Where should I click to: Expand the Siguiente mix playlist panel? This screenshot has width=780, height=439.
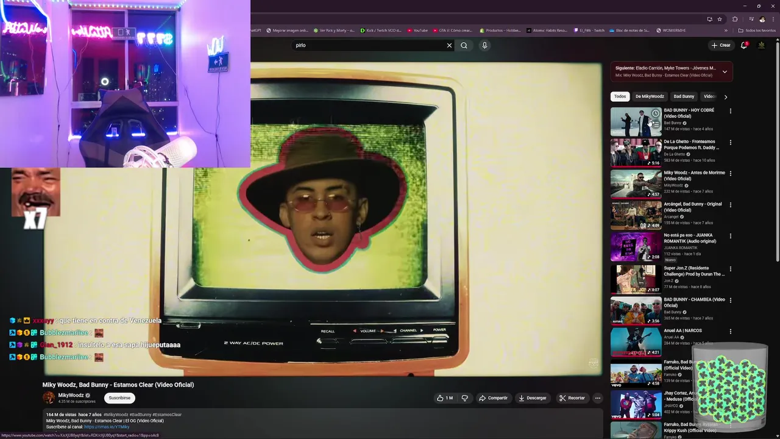(725, 72)
